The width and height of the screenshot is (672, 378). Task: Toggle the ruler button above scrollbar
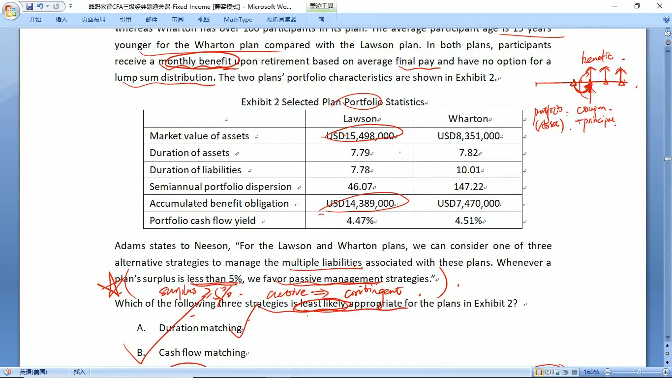click(x=668, y=34)
